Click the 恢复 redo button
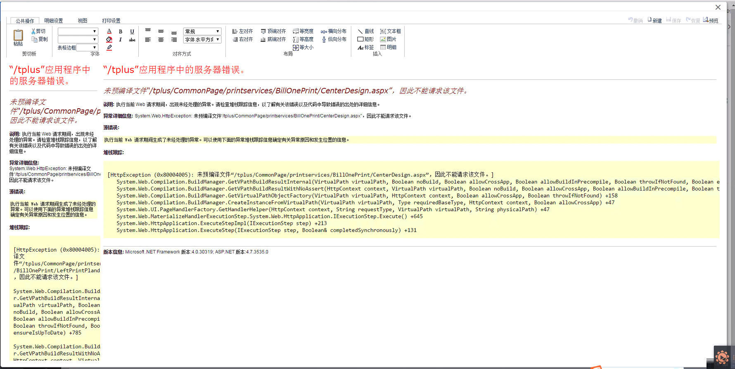Image resolution: width=735 pixels, height=369 pixels. pyautogui.click(x=693, y=20)
